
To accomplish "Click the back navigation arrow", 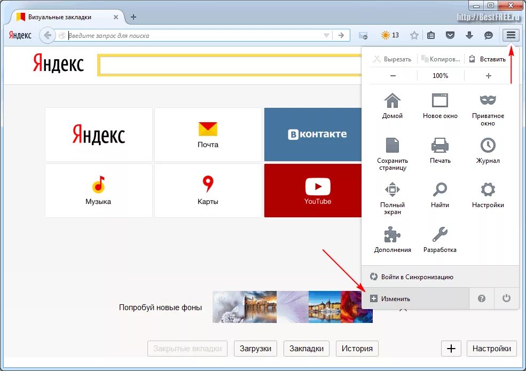I will pos(48,35).
